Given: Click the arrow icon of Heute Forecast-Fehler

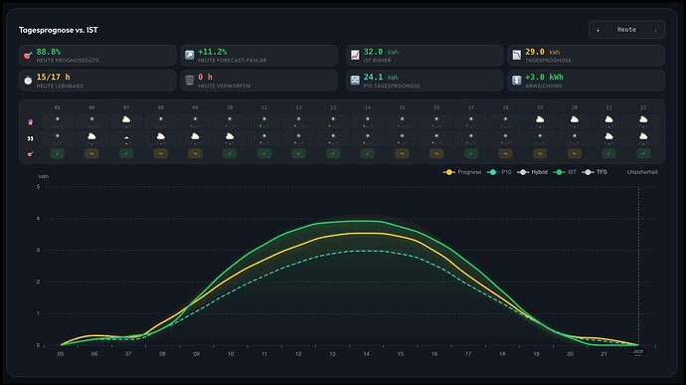Looking at the screenshot, I should [x=190, y=55].
